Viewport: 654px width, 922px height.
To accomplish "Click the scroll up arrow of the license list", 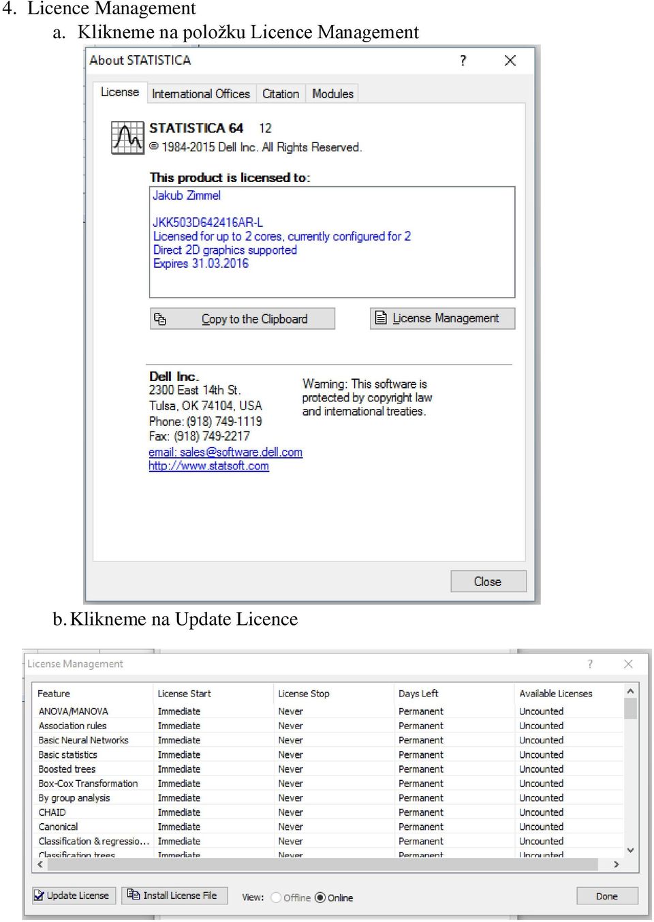I will (631, 691).
